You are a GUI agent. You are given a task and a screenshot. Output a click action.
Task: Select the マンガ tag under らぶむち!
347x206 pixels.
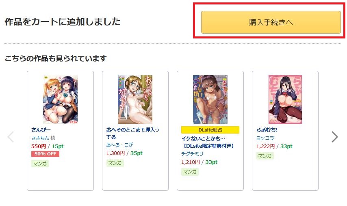point(265,156)
